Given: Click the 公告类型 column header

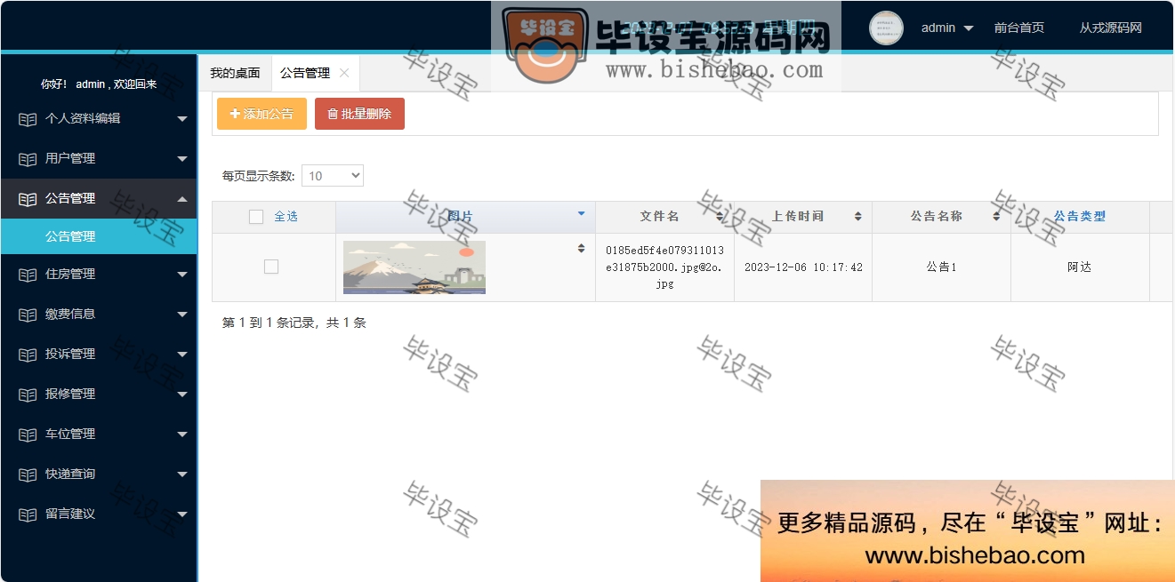Looking at the screenshot, I should coord(1080,217).
